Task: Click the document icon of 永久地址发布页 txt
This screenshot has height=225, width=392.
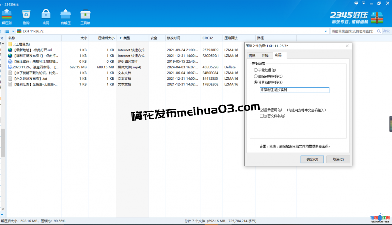Action: click(x=10, y=78)
